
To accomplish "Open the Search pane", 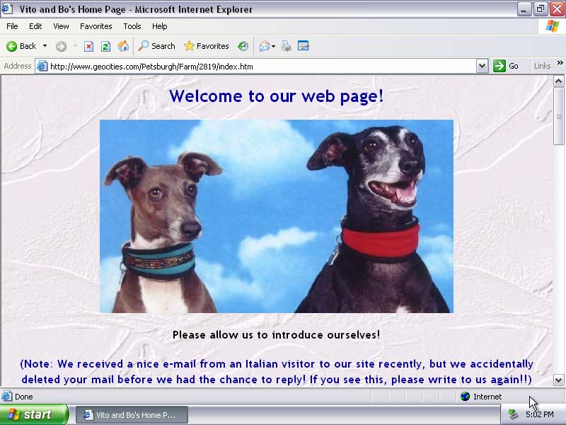I will click(x=156, y=46).
